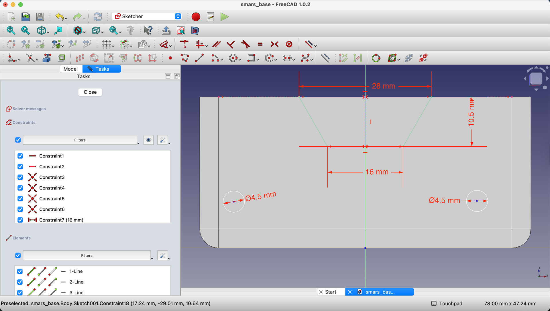Select the symmetric constraint icon
The height and width of the screenshot is (311, 550).
point(274,44)
